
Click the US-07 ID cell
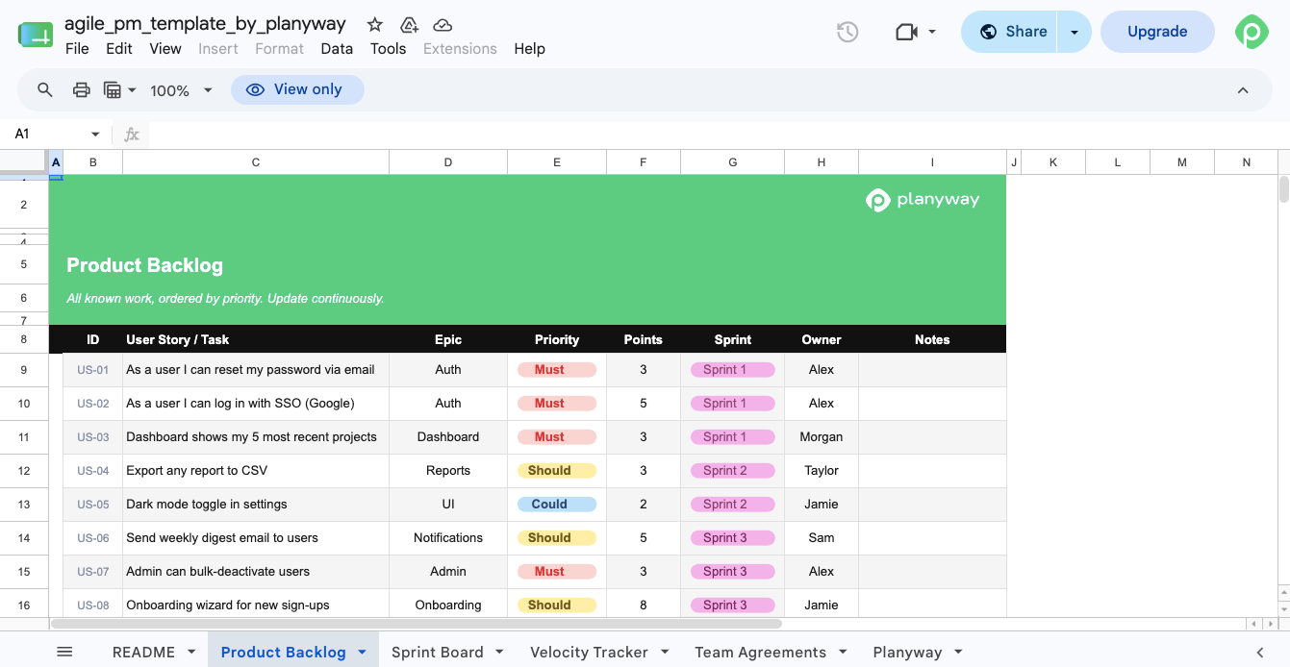pyautogui.click(x=93, y=572)
